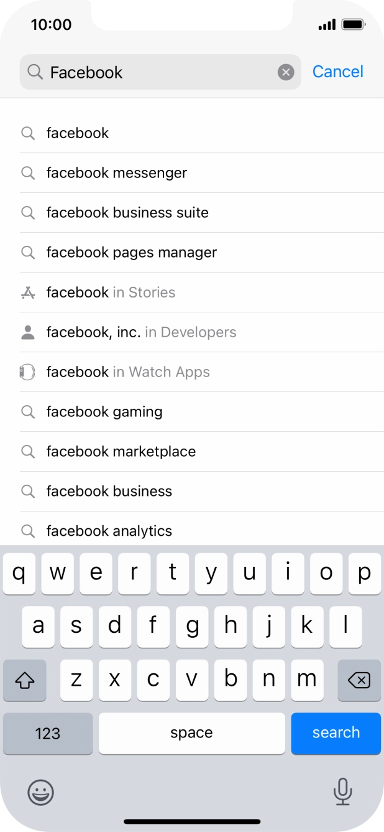Screen dimensions: 384x832
Task: Open the emoji keyboard
Action: [x=40, y=793]
